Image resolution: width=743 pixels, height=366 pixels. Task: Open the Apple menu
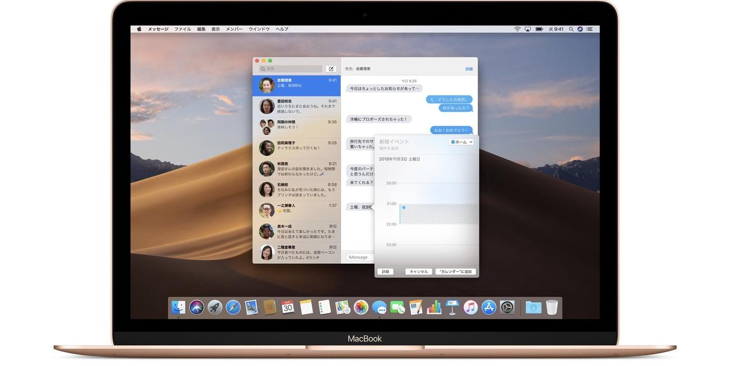pyautogui.click(x=139, y=29)
